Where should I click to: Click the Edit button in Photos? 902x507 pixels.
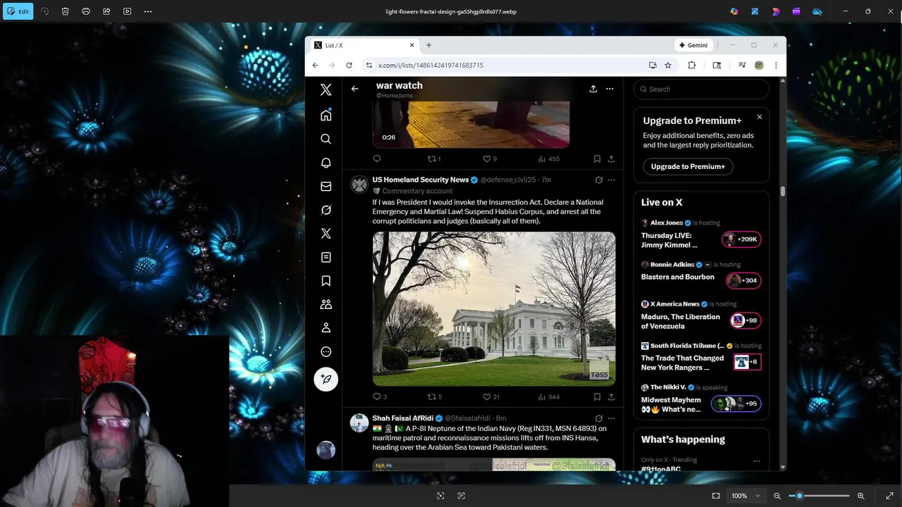[18, 11]
